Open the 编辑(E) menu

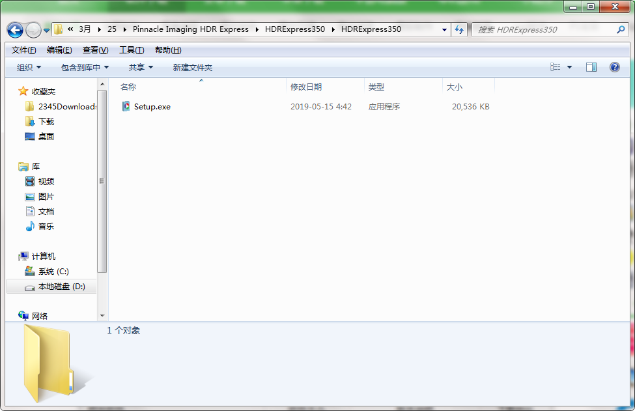pyautogui.click(x=59, y=50)
